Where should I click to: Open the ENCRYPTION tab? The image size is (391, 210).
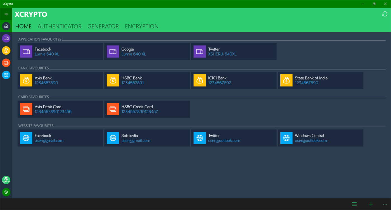tap(142, 26)
